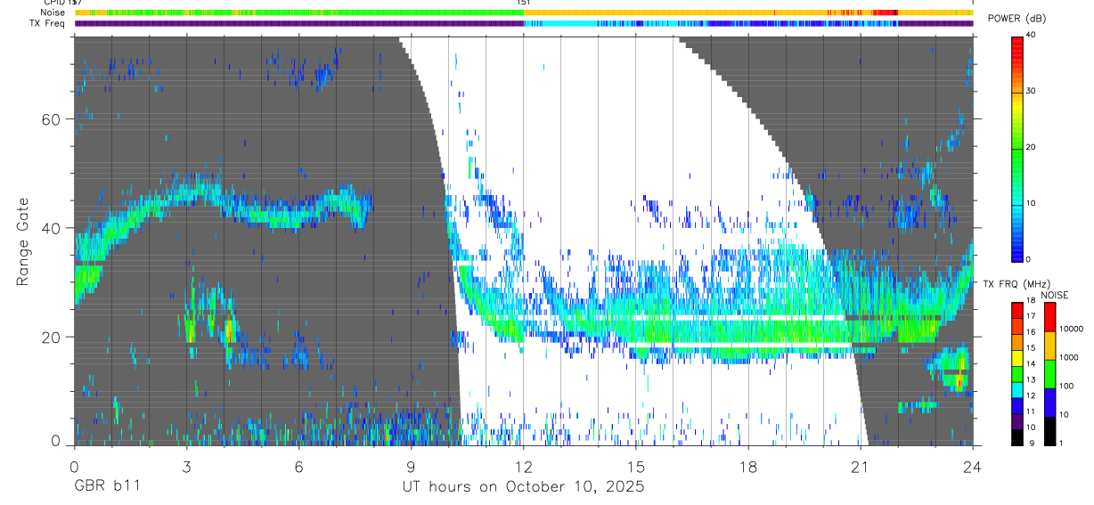Image resolution: width=1094 pixels, height=505 pixels.
Task: Click the 16 label on TX frequency scale
Action: coord(1032,334)
